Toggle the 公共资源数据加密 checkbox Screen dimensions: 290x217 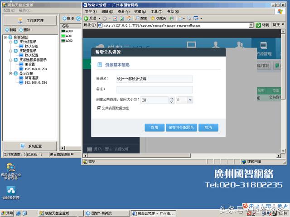(99, 108)
